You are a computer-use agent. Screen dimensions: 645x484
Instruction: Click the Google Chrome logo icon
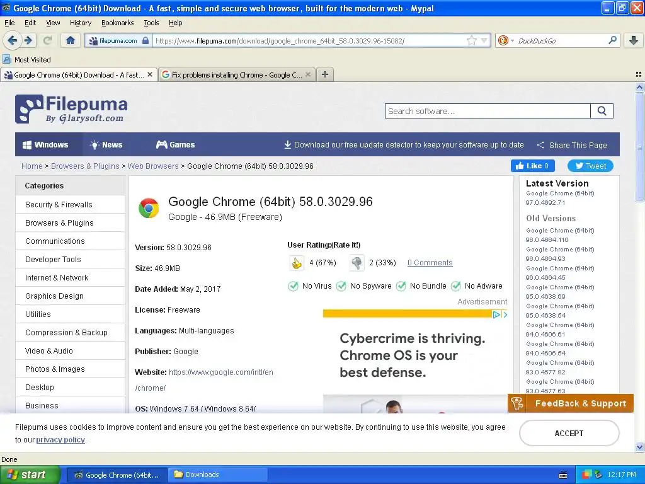point(149,208)
